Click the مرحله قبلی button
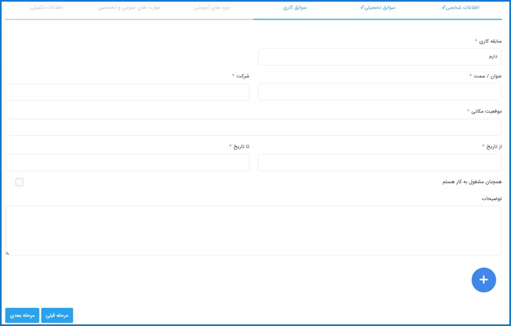The image size is (511, 326). (x=57, y=315)
